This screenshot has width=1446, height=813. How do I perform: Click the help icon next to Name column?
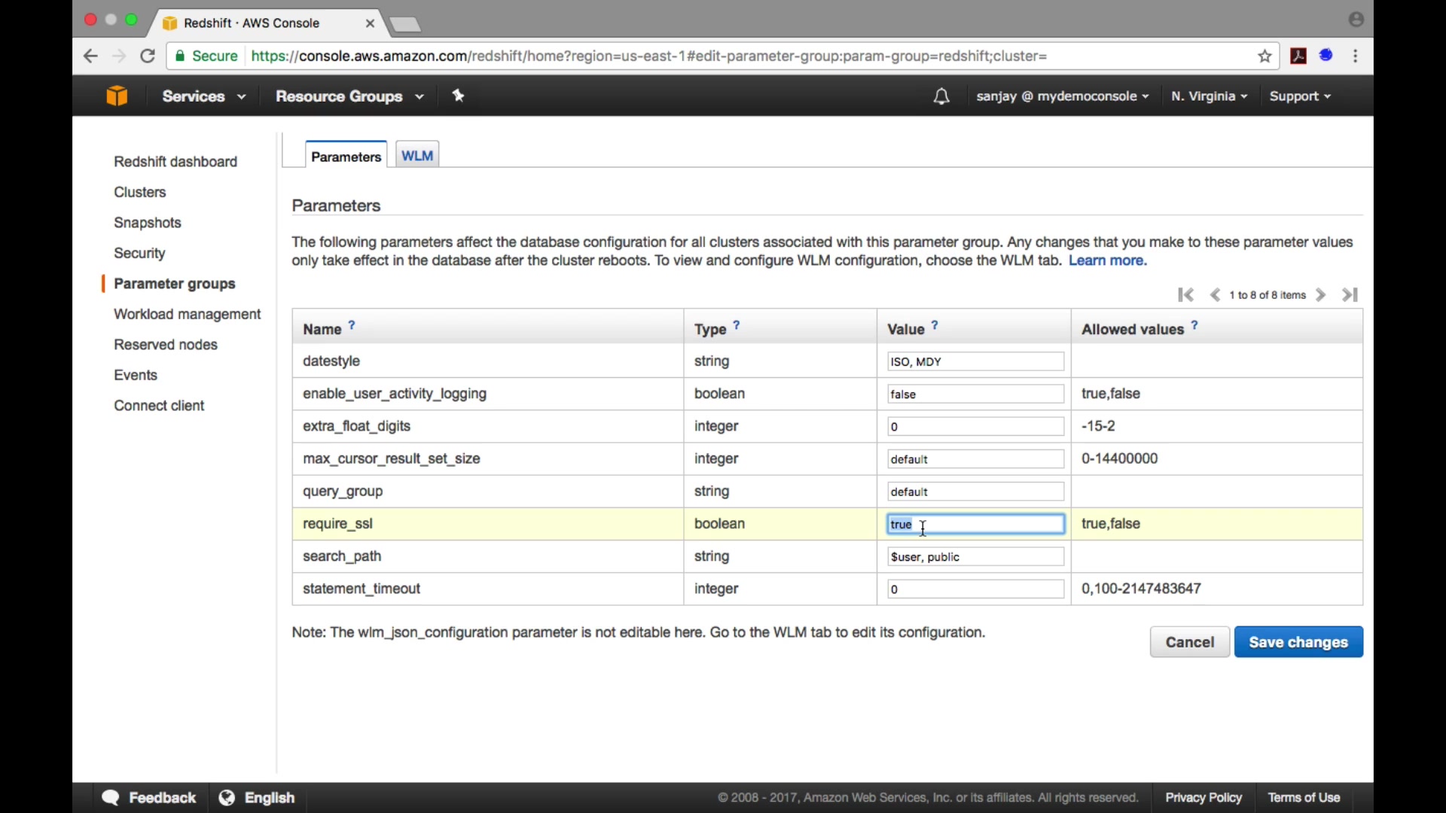click(x=352, y=326)
